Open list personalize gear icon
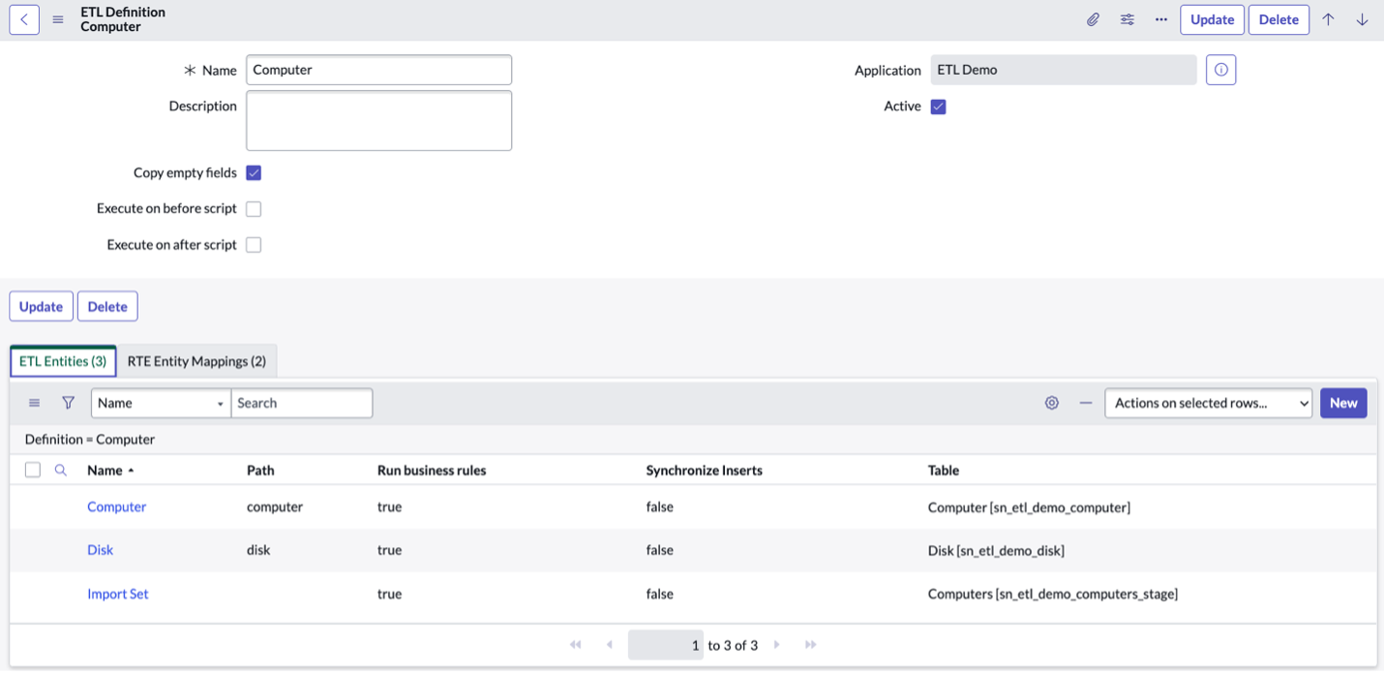Screen dimensions: 1384x674 (x=1052, y=403)
